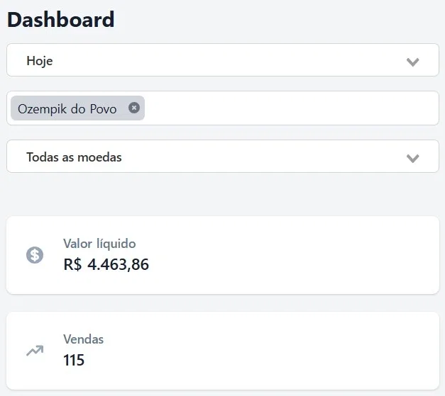Click the R$ currency symbol in net value
The height and width of the screenshot is (396, 445).
point(72,265)
